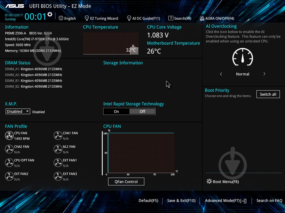Select the CPU OPT FAN icon
This screenshot has height=213, width=285.
click(9, 163)
